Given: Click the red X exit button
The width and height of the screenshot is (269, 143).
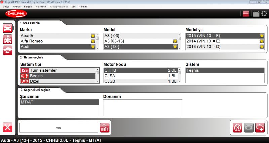Looking at the screenshot, I should point(8,128).
